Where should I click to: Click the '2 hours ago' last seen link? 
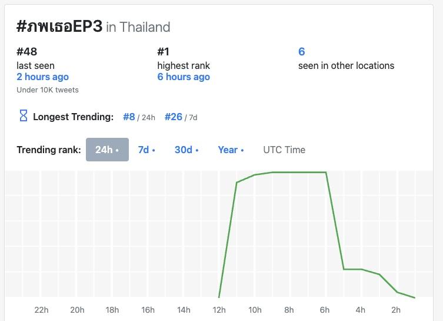42,77
